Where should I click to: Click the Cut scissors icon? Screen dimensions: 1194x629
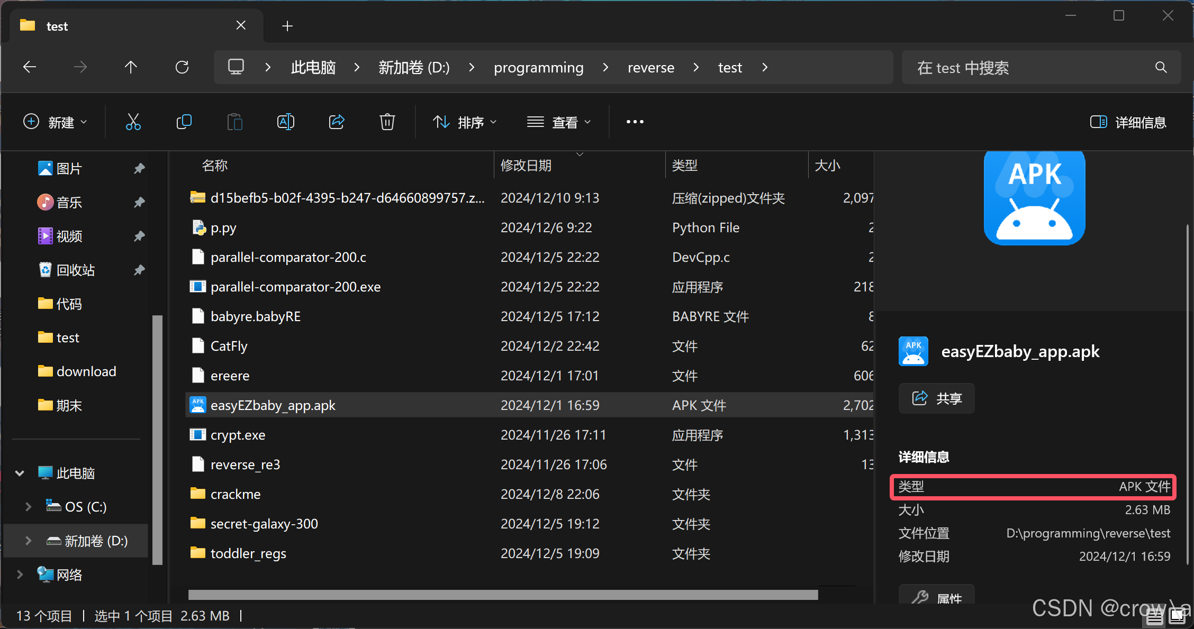[x=133, y=122]
